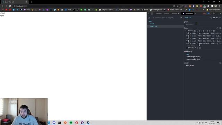The width and height of the screenshot is (222, 125).
Task: Copy hooks data to clipboard
Action: tap(220, 28)
